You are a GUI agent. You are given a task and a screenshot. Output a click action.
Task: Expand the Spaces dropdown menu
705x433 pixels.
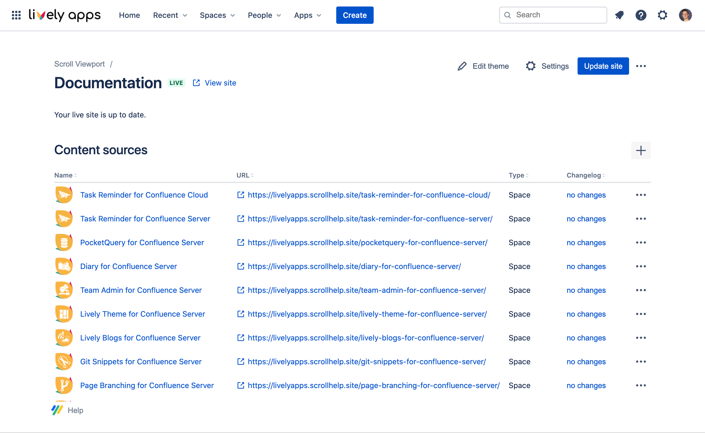tap(217, 15)
